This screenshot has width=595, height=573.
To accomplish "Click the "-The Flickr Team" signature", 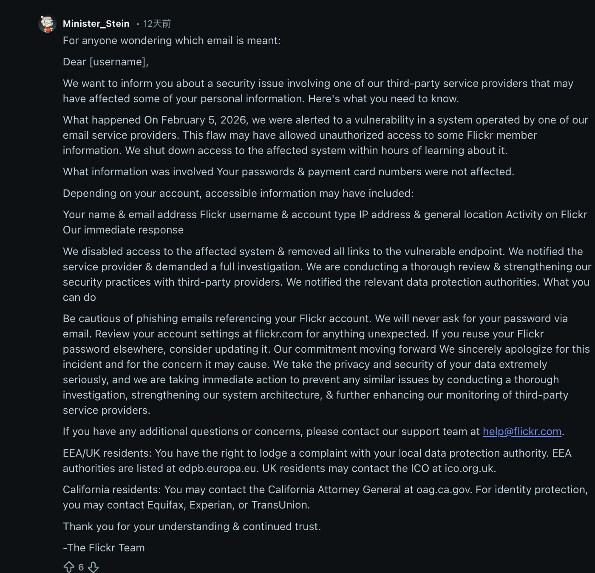I will coord(104,548).
